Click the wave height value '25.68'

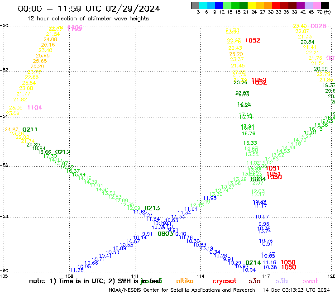coord(40,61)
